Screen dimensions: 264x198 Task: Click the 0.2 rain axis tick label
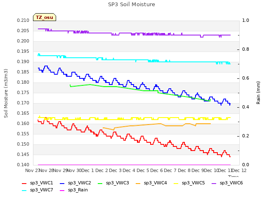click(245, 136)
